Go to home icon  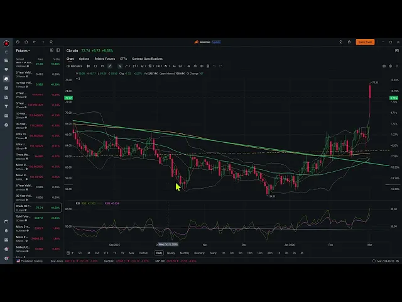pyautogui.click(x=26, y=42)
